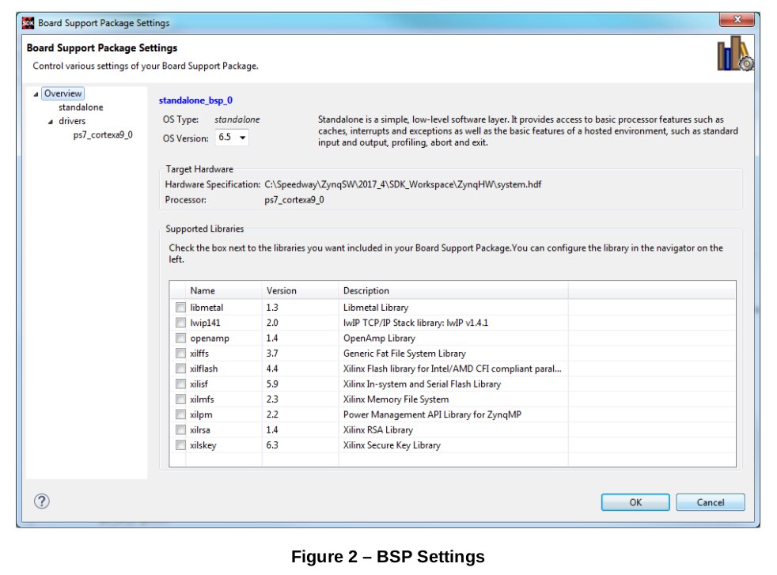The width and height of the screenshot is (777, 575).
Task: Click the 'Xilinx Memory File System' description
Action: (396, 399)
